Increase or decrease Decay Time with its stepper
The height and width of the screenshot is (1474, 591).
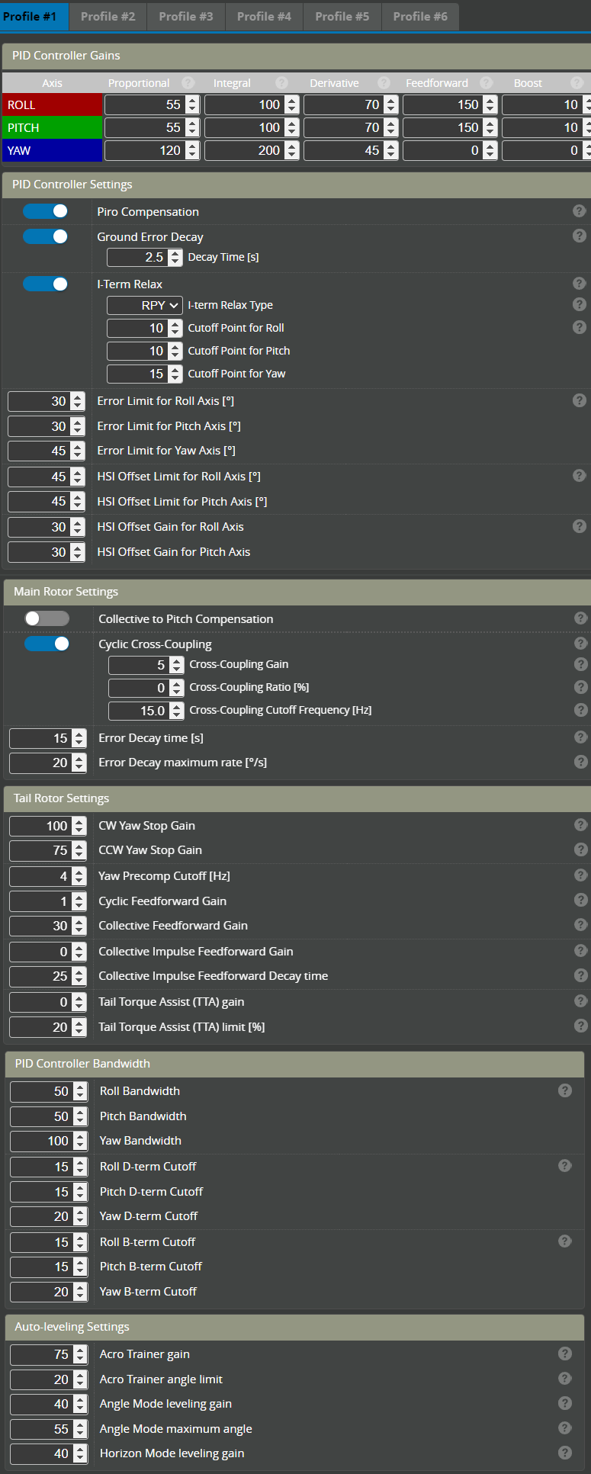175,257
